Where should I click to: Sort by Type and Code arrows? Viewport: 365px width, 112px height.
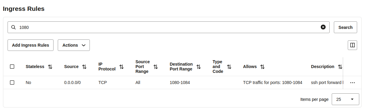pyautogui.click(x=229, y=67)
